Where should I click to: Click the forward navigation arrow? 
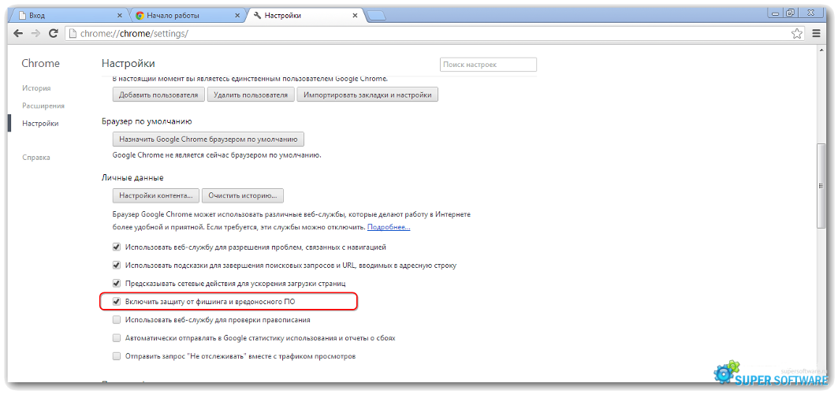(35, 33)
